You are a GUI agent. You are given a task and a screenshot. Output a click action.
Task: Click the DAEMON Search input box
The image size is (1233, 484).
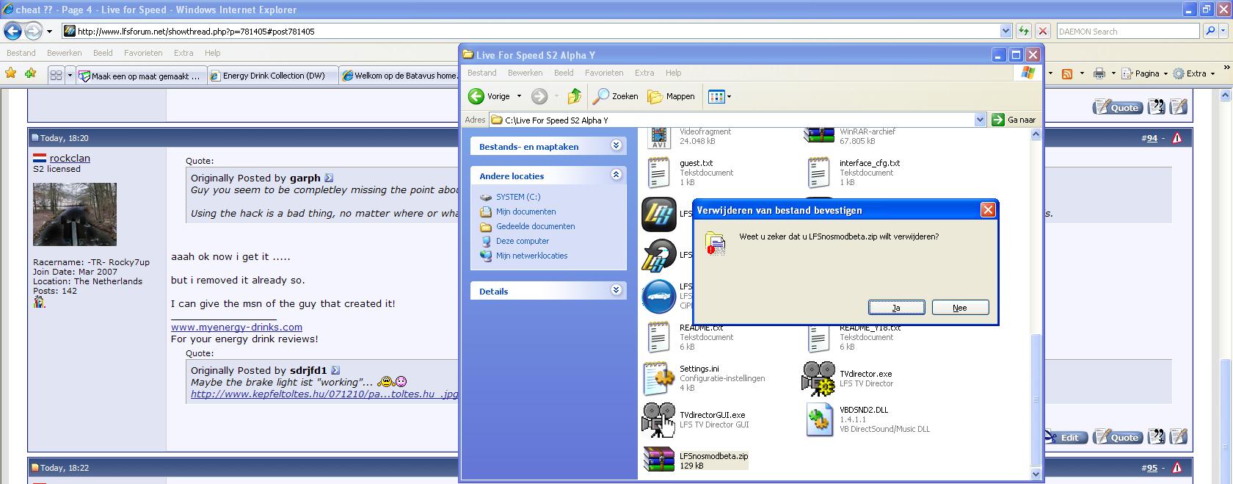[x=1128, y=31]
